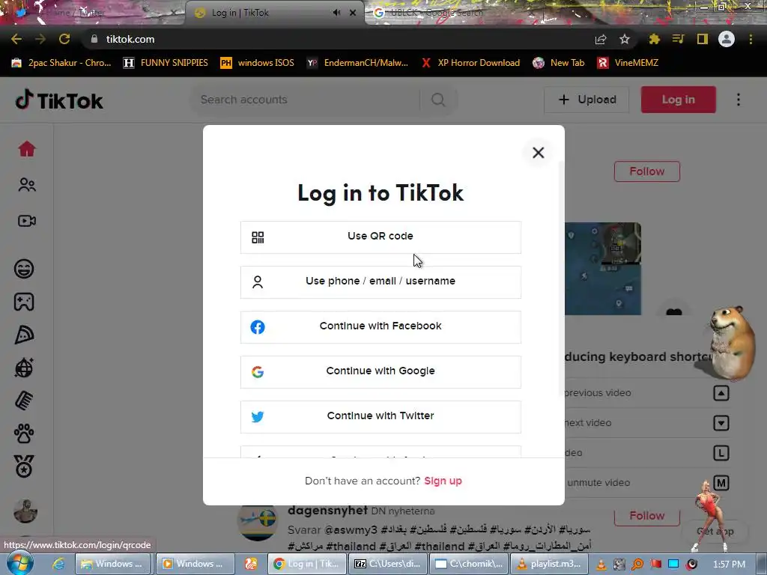Toggle Chrome side panel
This screenshot has height=575, width=767.
pyautogui.click(x=703, y=39)
